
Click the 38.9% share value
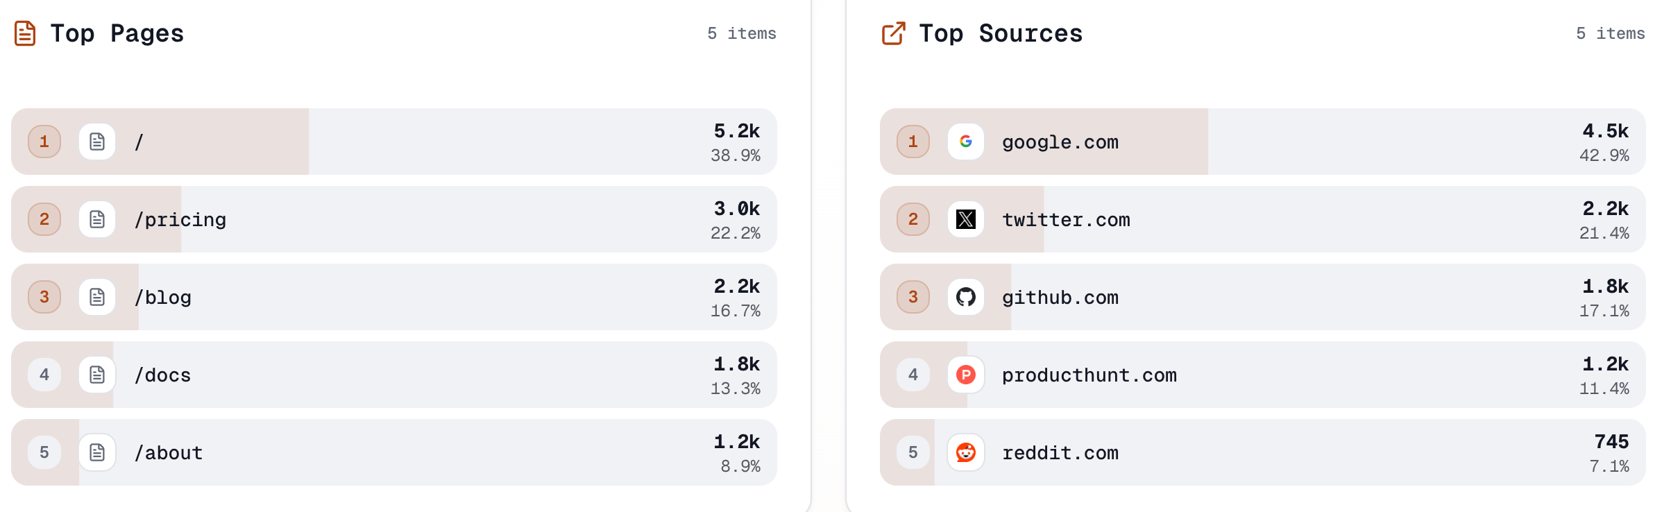[736, 155]
